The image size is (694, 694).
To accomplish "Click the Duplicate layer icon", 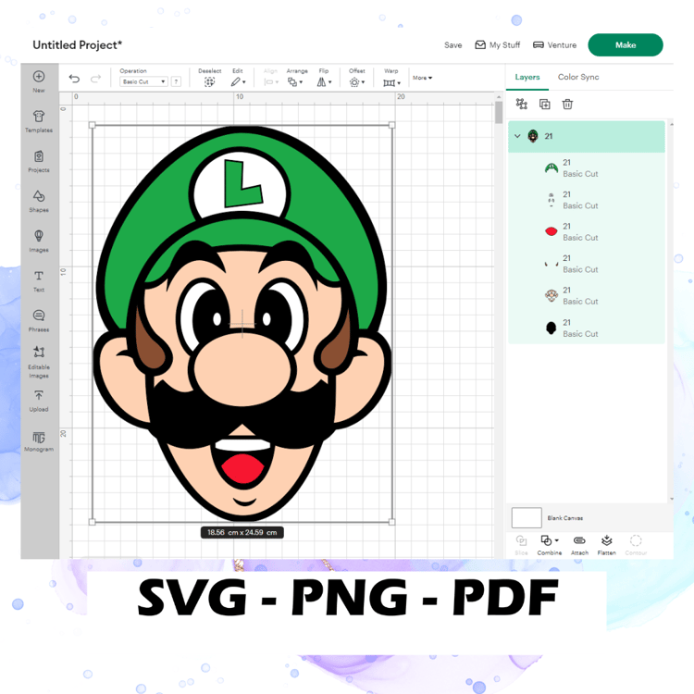I will click(x=544, y=104).
